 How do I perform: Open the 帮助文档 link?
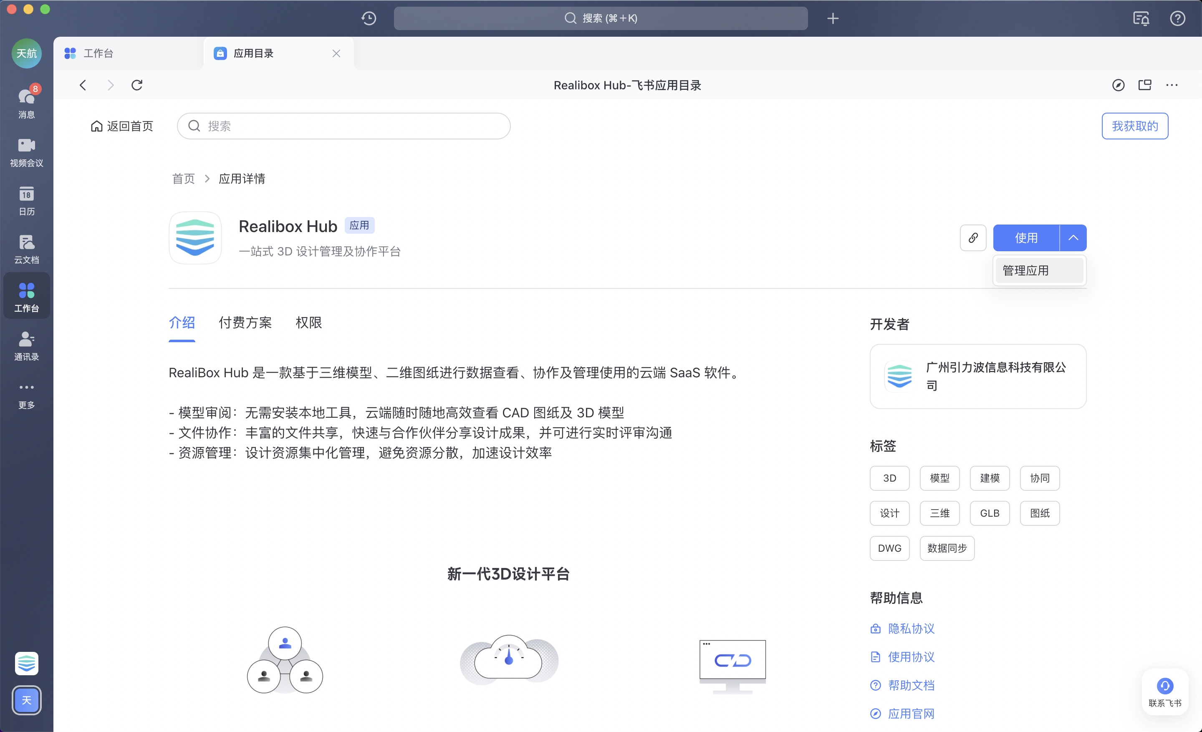902,685
